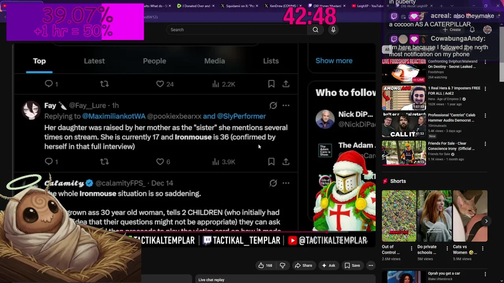Open the Create menu in YouTube header

click(452, 29)
